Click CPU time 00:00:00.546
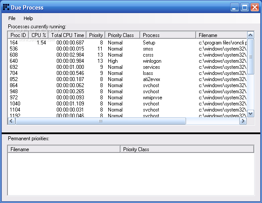This screenshot has height=203, width=262. (x=70, y=73)
